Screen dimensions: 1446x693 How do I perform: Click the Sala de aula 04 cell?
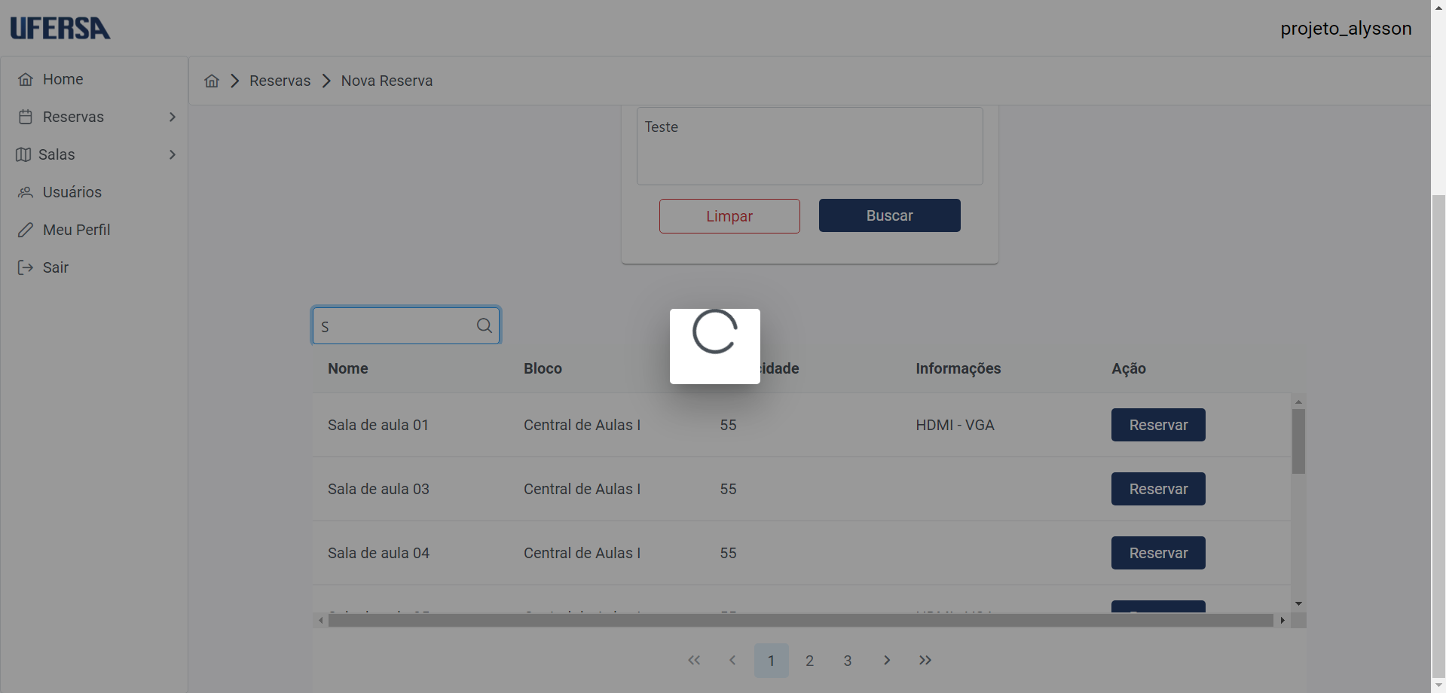[x=378, y=553]
